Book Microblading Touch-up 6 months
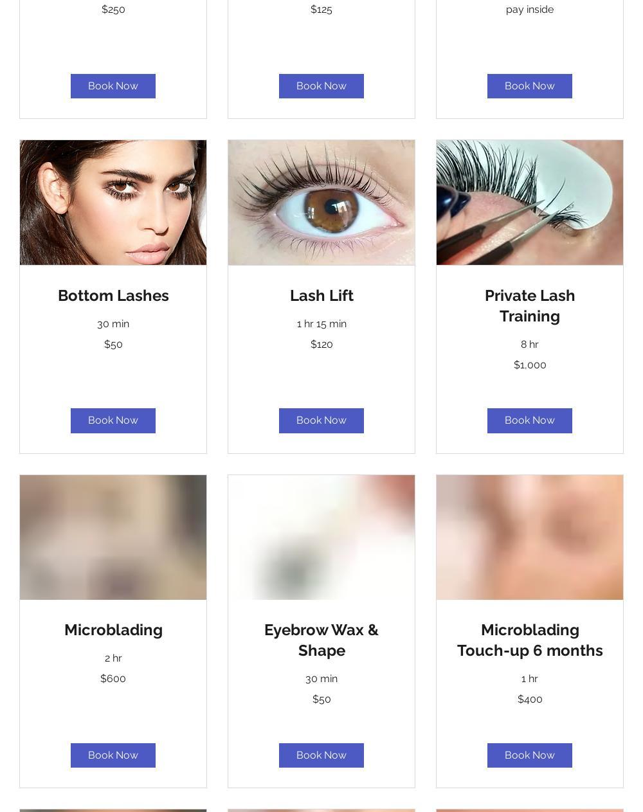The image size is (643, 812). pyautogui.click(x=530, y=755)
